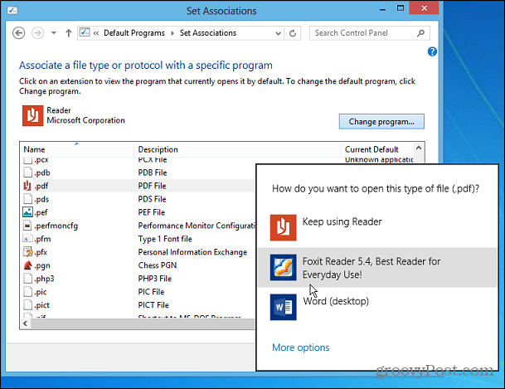Screen dimensions: 505x389
Task: Select the .pfx certificate file icon
Action: pos(27,252)
